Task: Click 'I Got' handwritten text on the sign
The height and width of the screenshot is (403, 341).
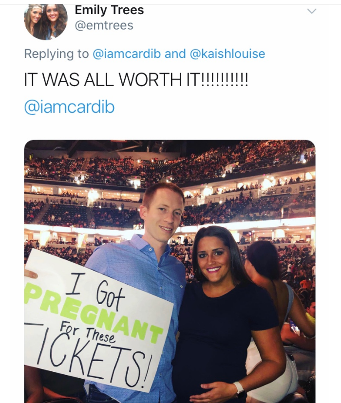Action: point(95,289)
